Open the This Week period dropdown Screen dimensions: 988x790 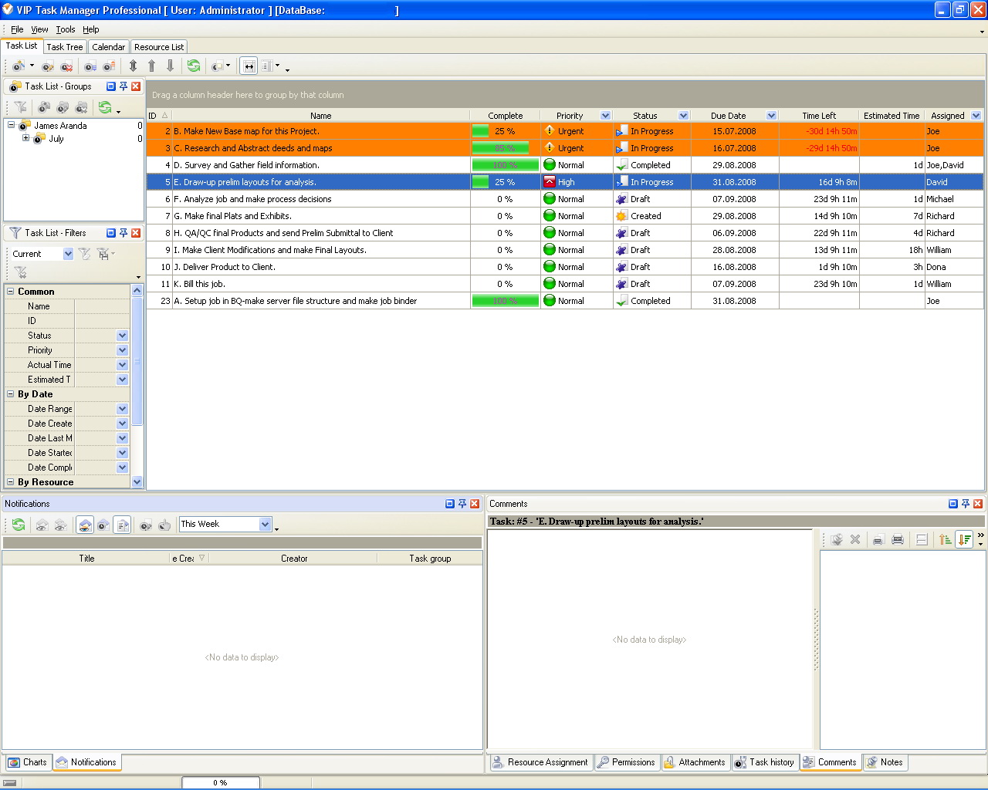266,525
